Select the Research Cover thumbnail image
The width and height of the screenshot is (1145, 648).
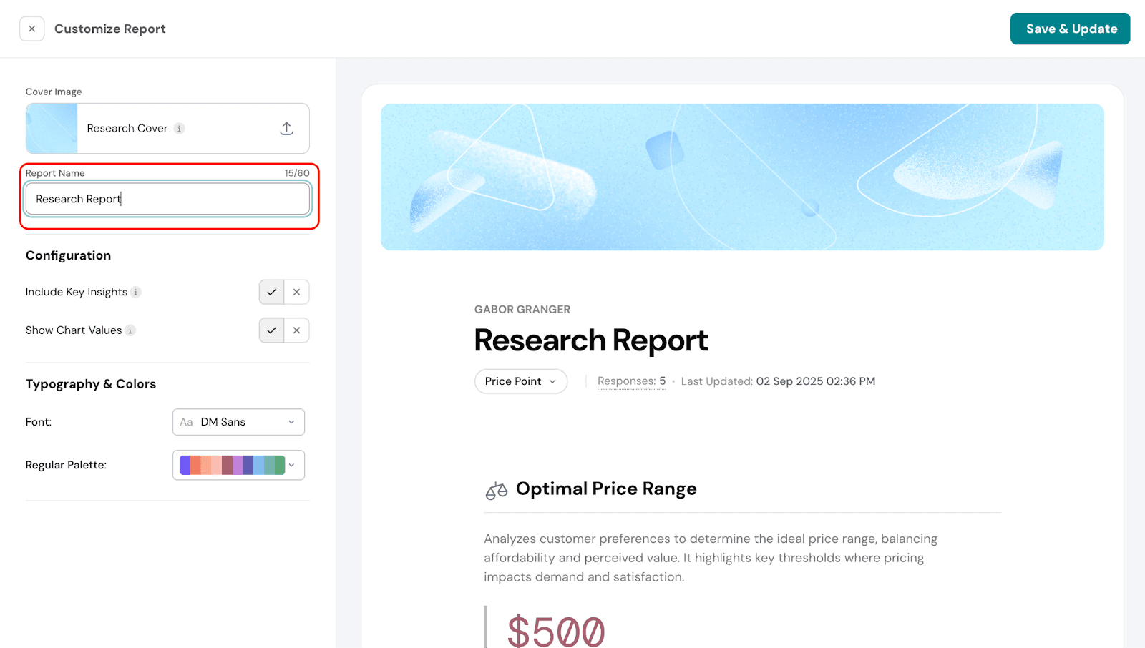point(52,129)
